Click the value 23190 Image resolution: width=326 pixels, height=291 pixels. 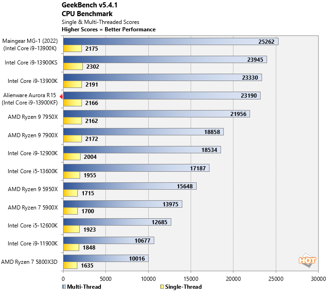pos(249,96)
